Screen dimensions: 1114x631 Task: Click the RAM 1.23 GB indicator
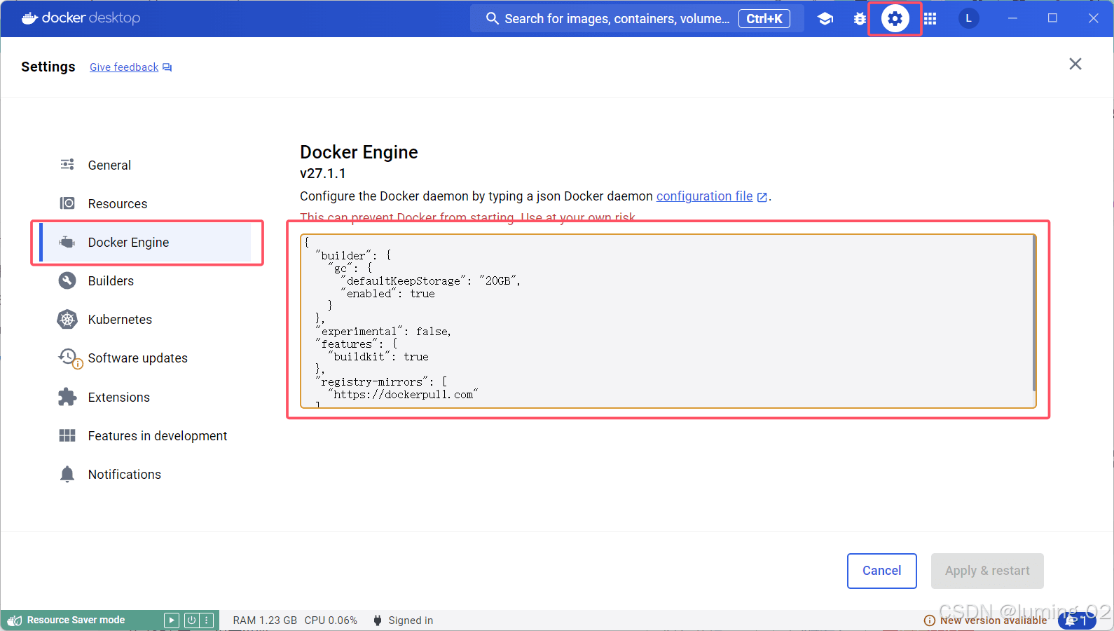[x=265, y=620]
